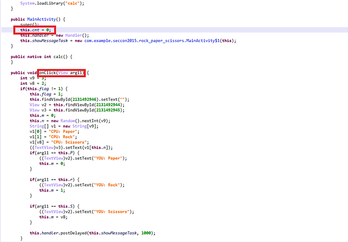This screenshot has height=242, width=348.
Task: Click the View v2 findViewById(2131492944) line
Action: (77, 105)
